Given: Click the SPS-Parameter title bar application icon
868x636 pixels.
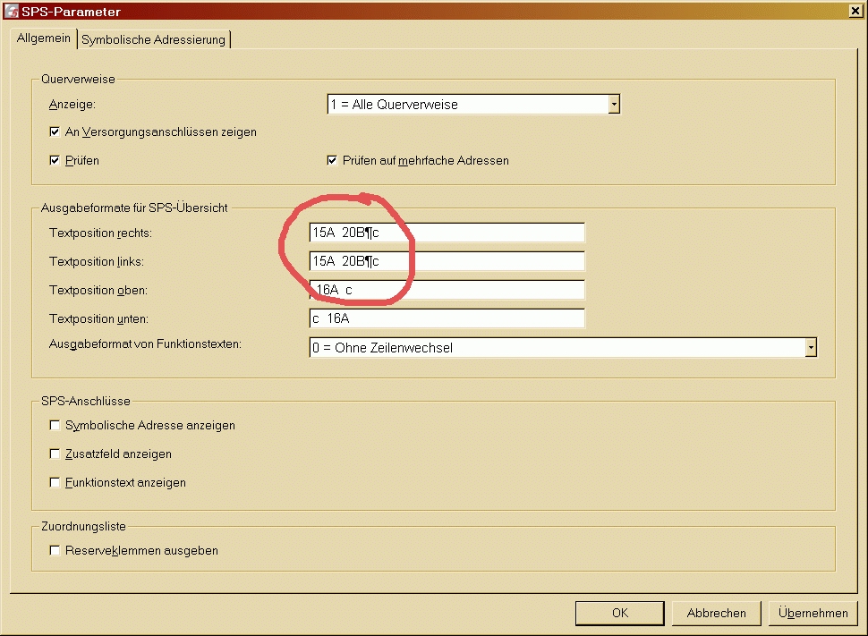Looking at the screenshot, I should point(11,11).
